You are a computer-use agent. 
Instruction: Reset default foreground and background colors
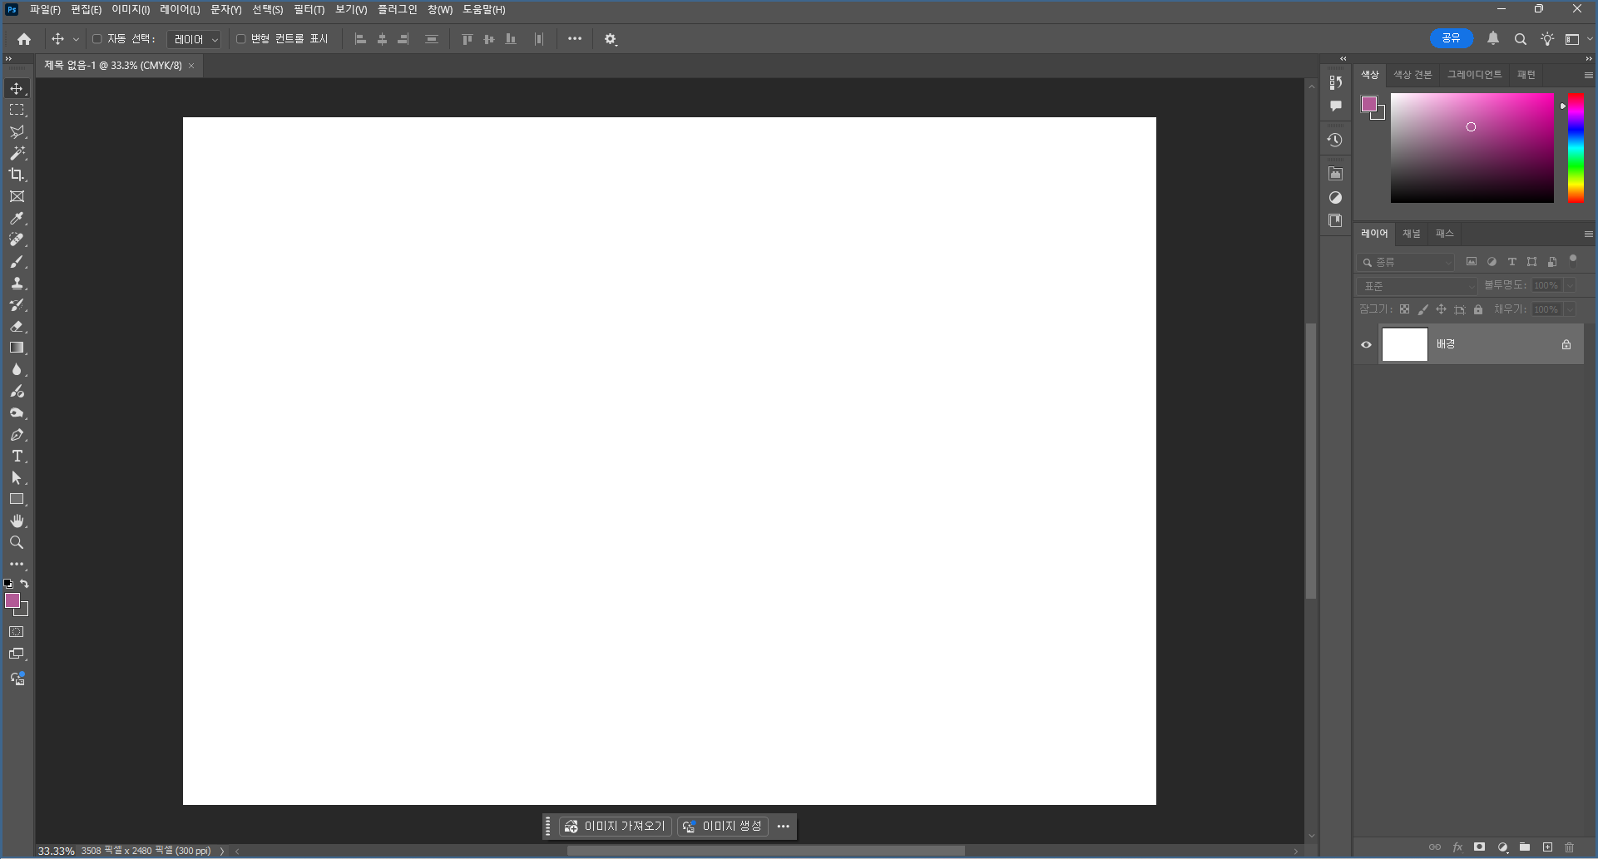click(8, 584)
